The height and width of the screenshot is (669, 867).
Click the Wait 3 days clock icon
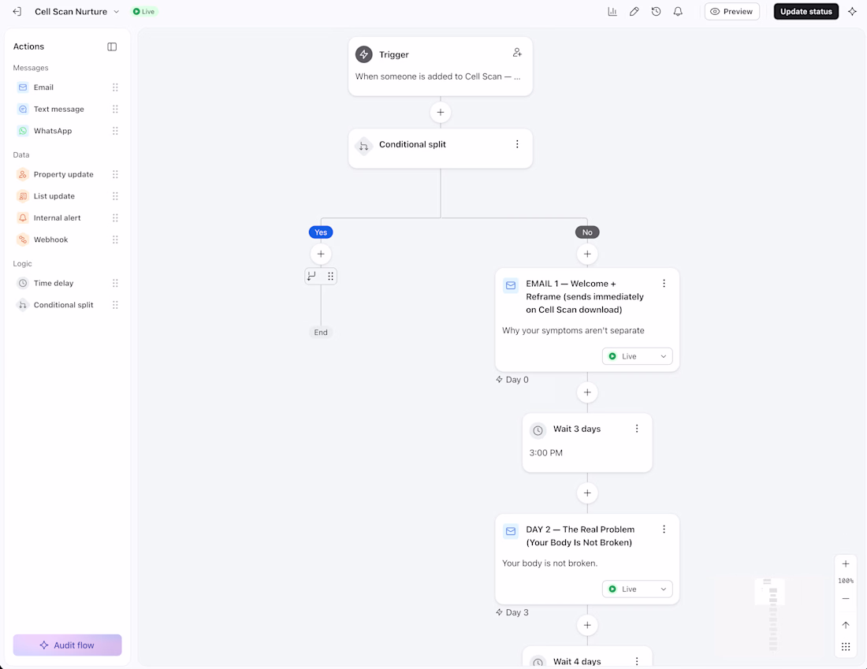coord(538,430)
